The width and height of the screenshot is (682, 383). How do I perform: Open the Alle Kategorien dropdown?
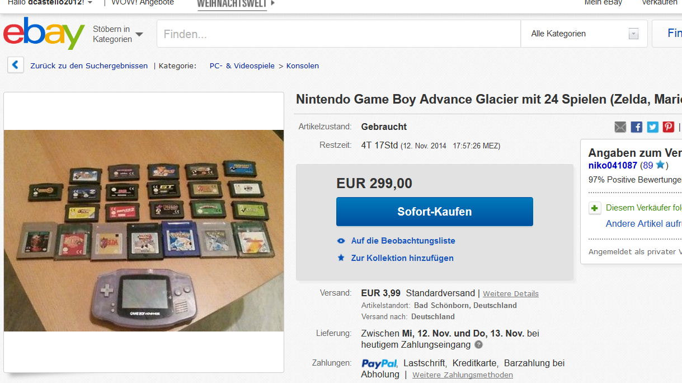coord(584,34)
